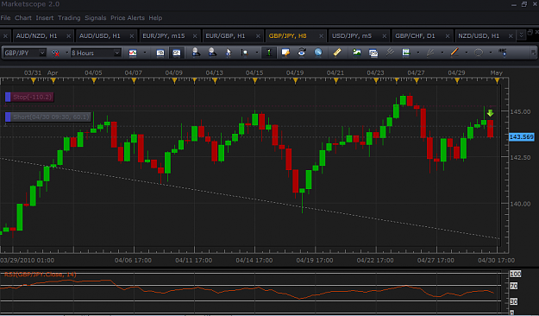Open the Signals menu
The height and width of the screenshot is (316, 539).
[x=96, y=18]
